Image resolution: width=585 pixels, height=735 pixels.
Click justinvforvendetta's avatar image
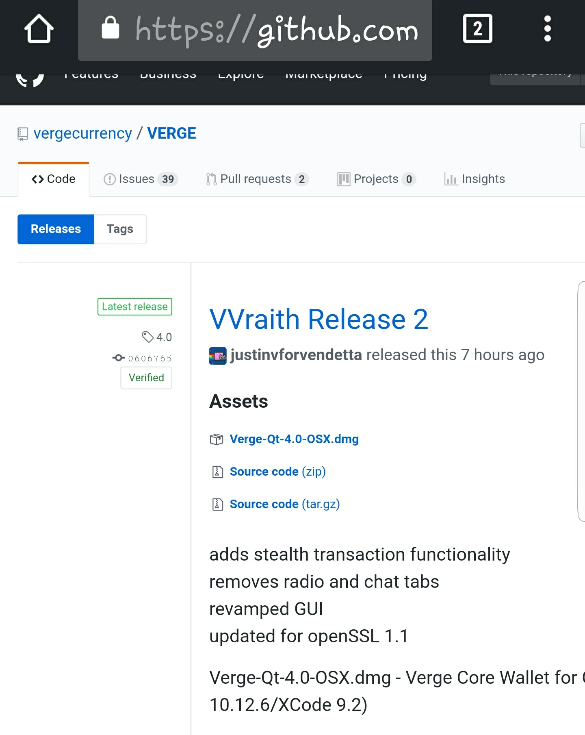coord(218,356)
